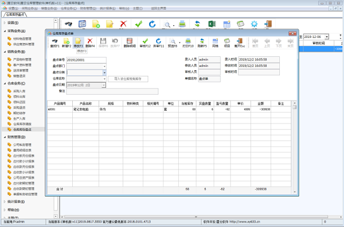The image size is (344, 227).
Task: Open the 仓库业务(C) menu in menu bar
Action: [69, 9]
